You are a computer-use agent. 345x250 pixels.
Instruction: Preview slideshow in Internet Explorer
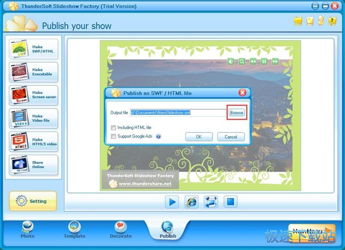pos(191,202)
